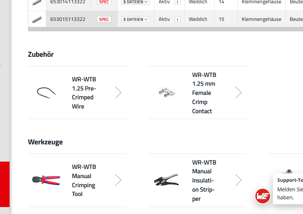
Task: Open chevron next to Manual Insulation Stripper
Action: [238, 180]
